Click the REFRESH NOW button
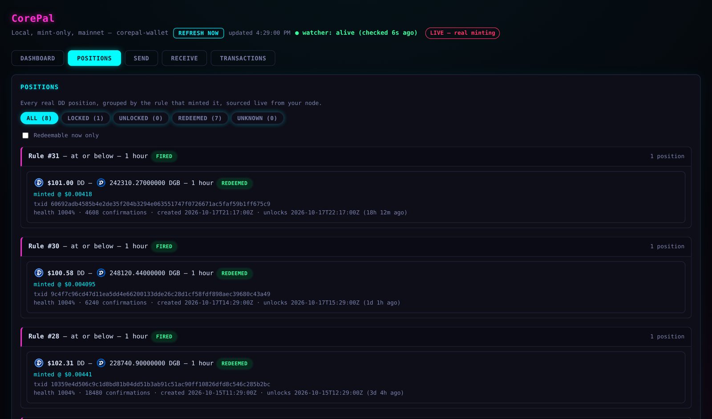Screen dimensions: 712x419 point(198,33)
